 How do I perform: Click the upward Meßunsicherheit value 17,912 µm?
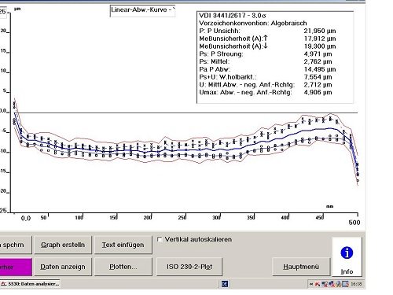point(320,39)
